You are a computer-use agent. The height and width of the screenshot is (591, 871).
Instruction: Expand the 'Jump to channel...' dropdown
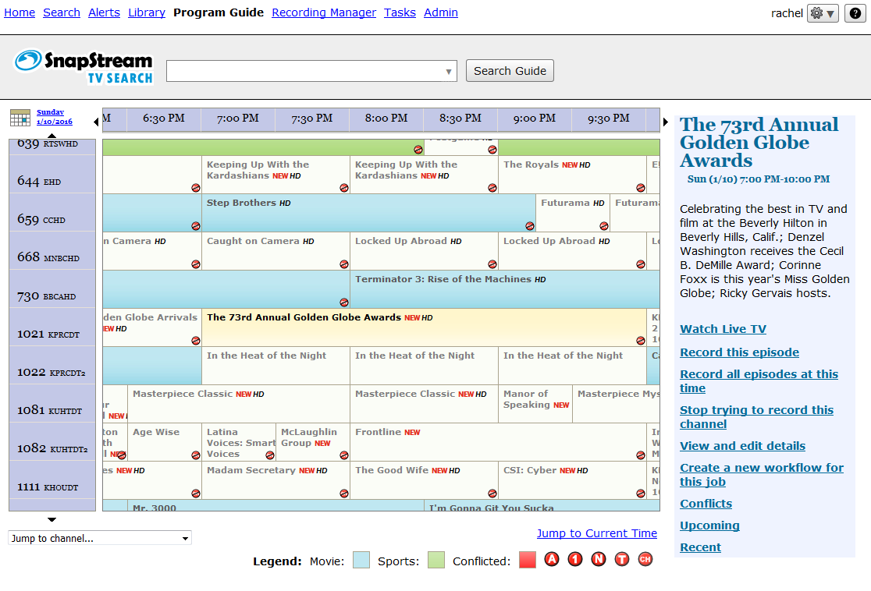coord(100,538)
